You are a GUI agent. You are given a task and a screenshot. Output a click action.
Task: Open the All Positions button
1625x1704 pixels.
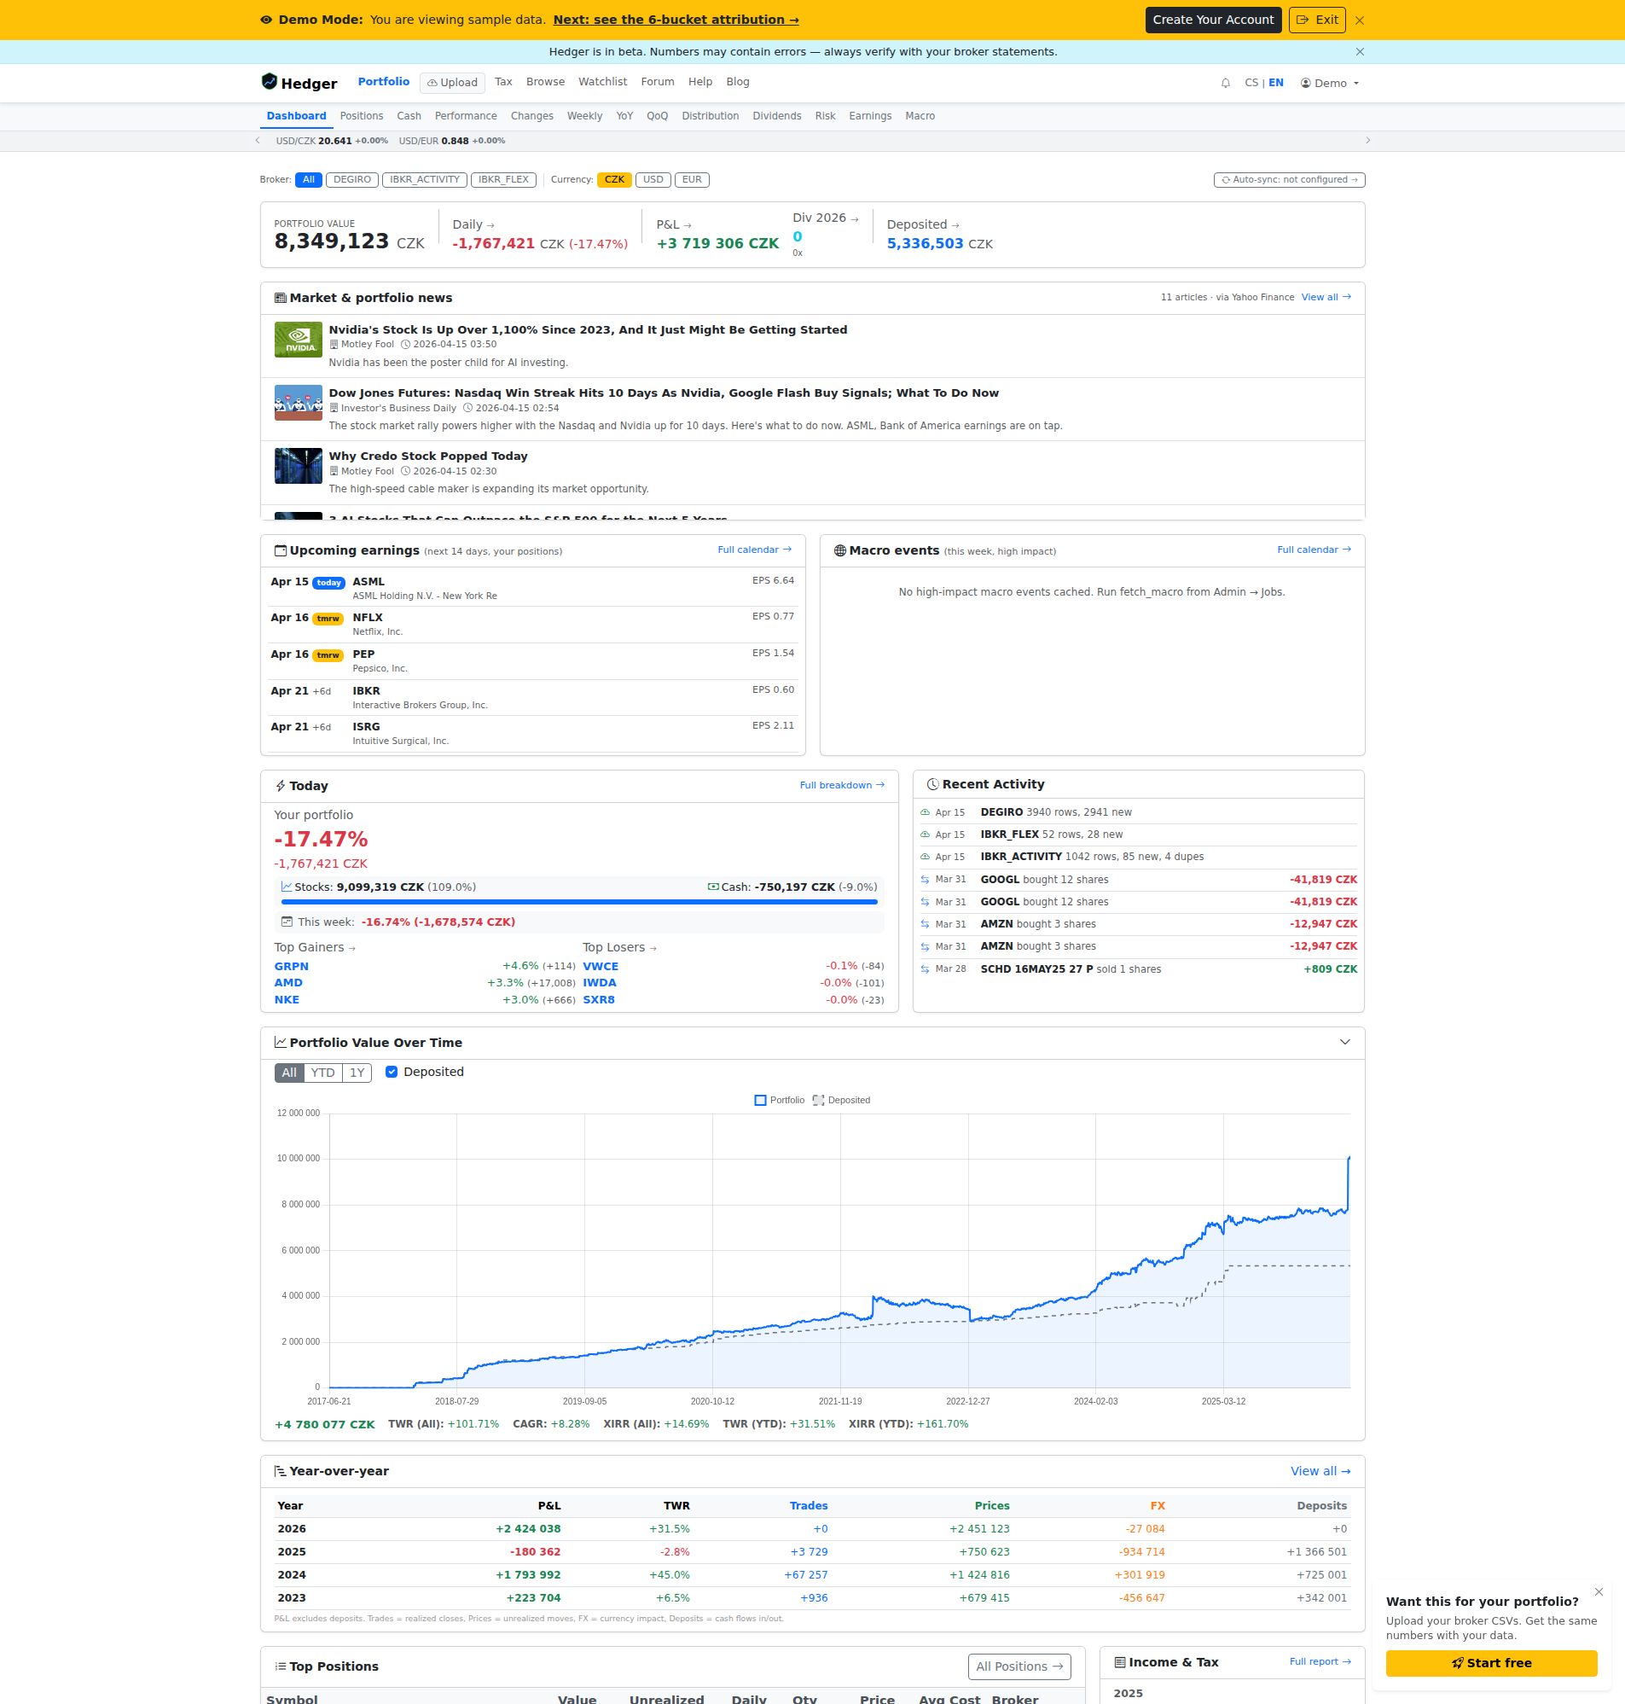(x=1019, y=1666)
